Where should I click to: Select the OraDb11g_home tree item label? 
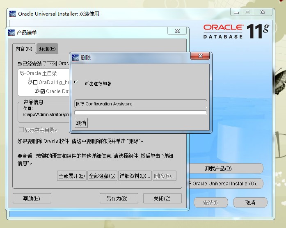click(54, 82)
